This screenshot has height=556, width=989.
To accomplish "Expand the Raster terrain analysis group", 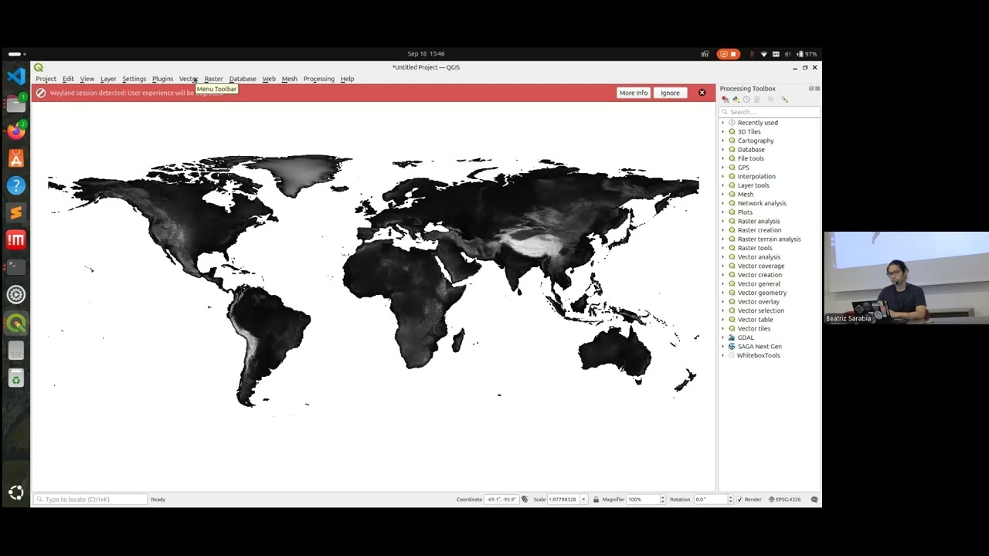I will 723,239.
